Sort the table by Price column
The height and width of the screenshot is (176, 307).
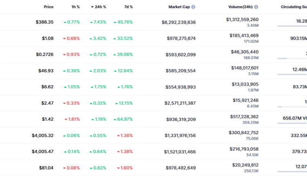(x=49, y=7)
